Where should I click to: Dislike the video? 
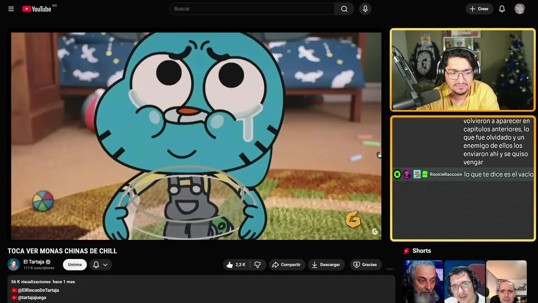click(x=258, y=265)
